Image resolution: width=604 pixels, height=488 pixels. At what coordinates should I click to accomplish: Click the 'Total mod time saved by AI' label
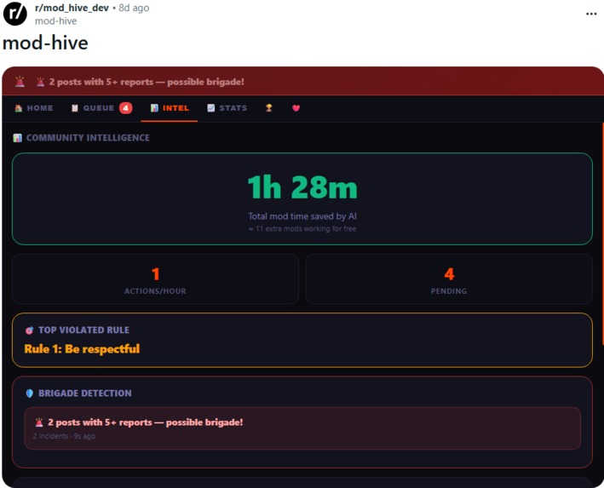click(302, 216)
